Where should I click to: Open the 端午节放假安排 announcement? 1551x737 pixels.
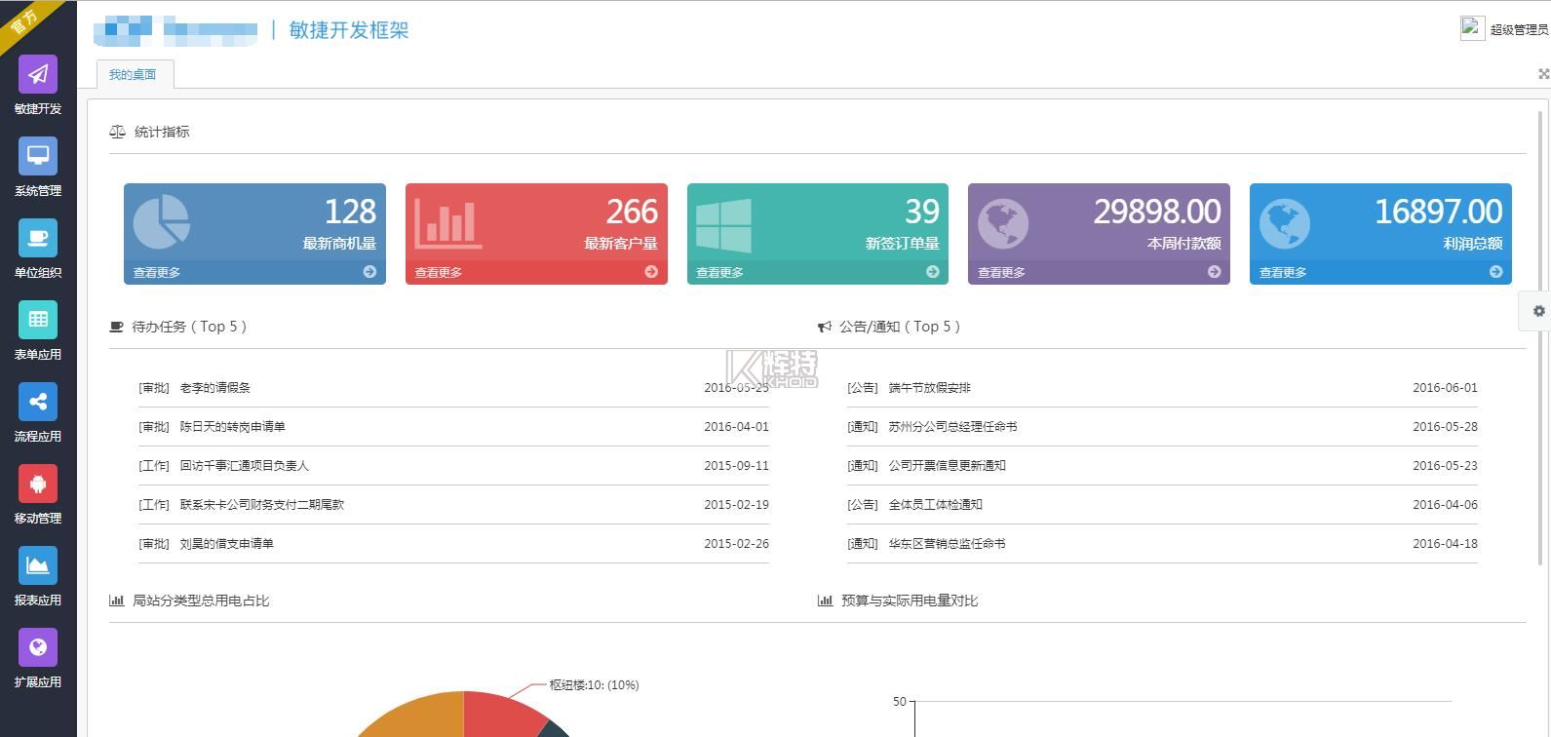click(x=929, y=388)
